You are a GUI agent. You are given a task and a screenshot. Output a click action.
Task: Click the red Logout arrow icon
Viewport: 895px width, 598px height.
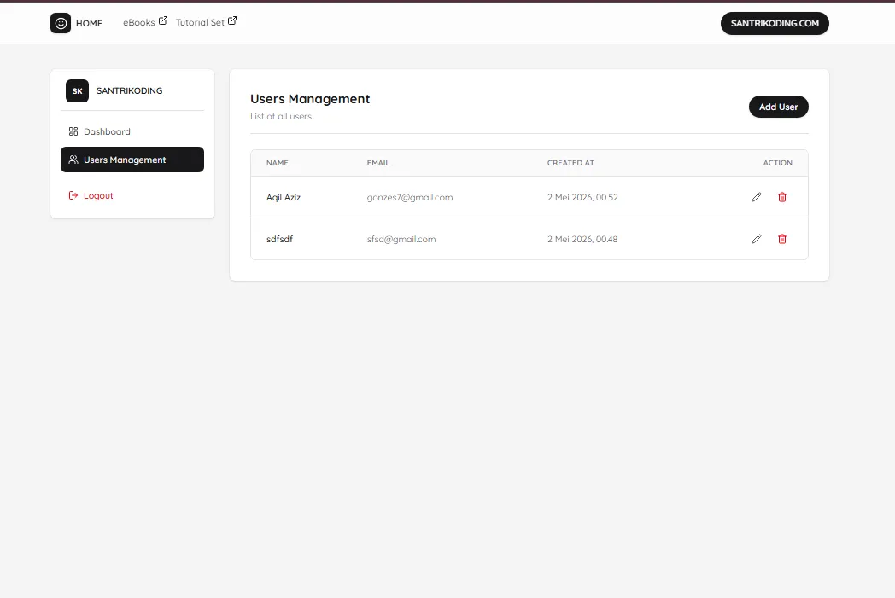73,195
